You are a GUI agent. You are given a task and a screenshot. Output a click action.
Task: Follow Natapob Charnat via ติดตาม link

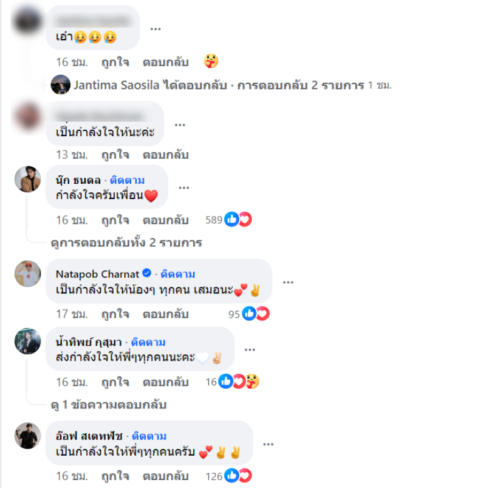point(178,274)
